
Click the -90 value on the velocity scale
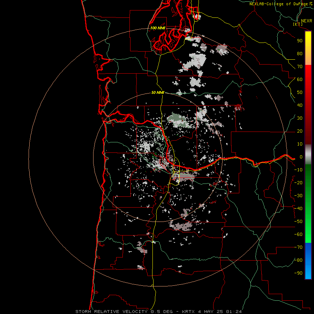coord(298,273)
